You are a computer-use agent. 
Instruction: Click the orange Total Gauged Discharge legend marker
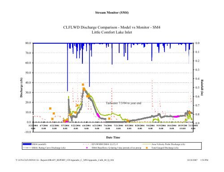[147, 148]
